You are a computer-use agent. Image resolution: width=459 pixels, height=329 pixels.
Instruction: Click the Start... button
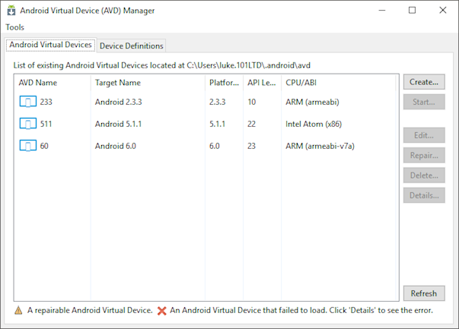pyautogui.click(x=424, y=102)
